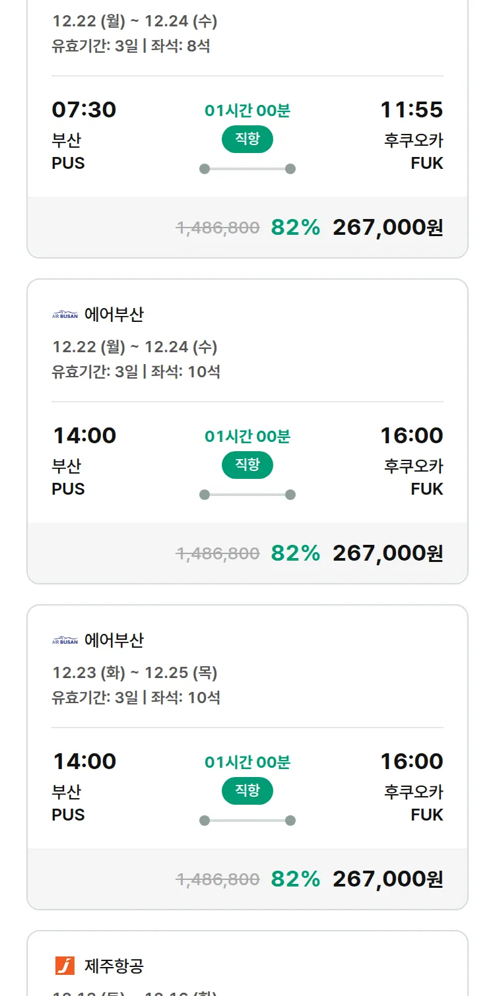Click the 에어부산 name in the 12.23 card
This screenshot has width=495, height=996.
[114, 640]
